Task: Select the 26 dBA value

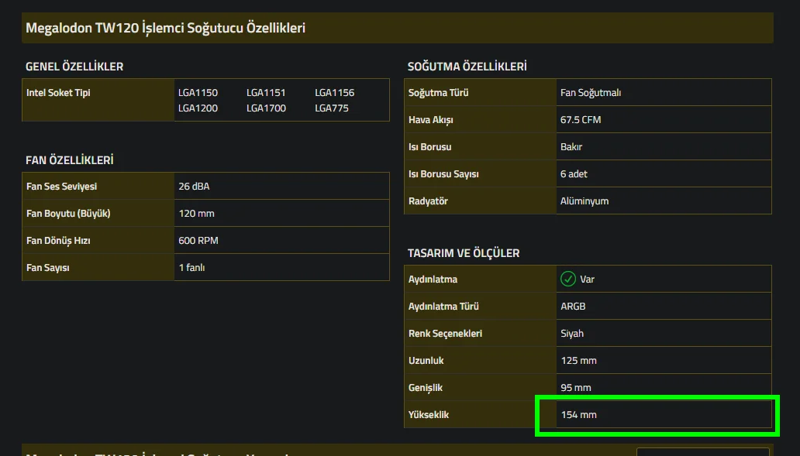Action: (x=194, y=187)
